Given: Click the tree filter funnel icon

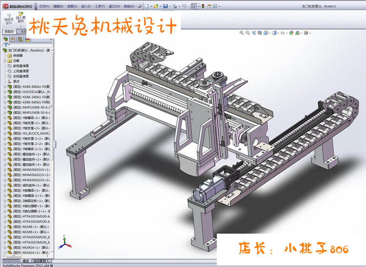Looking at the screenshot, I should click(5, 45).
